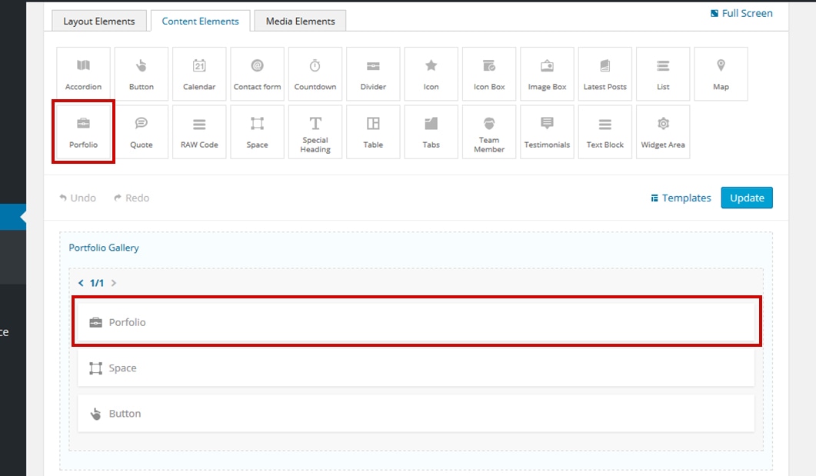Image resolution: width=816 pixels, height=476 pixels.
Task: Insert the RAW Code element
Action: [x=199, y=132]
